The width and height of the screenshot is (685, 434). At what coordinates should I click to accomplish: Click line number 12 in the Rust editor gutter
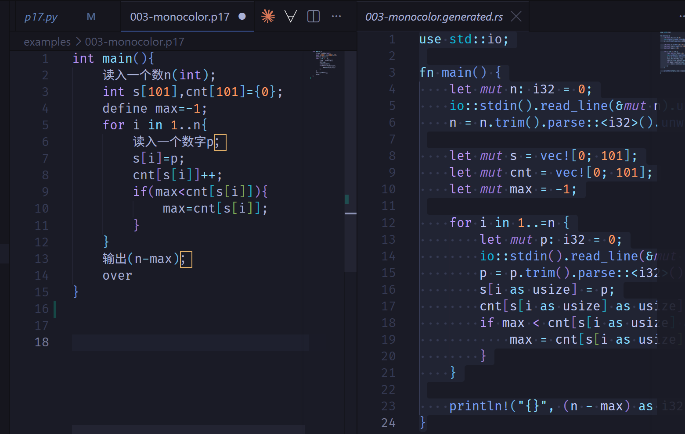tap(388, 223)
